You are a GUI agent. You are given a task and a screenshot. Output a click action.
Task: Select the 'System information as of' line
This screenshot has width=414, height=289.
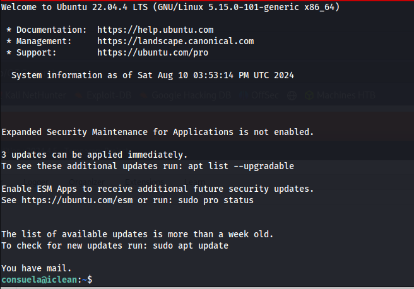(x=153, y=75)
